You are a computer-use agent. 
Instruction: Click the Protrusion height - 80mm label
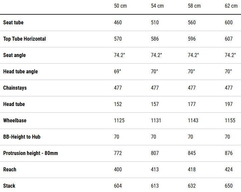30,153
